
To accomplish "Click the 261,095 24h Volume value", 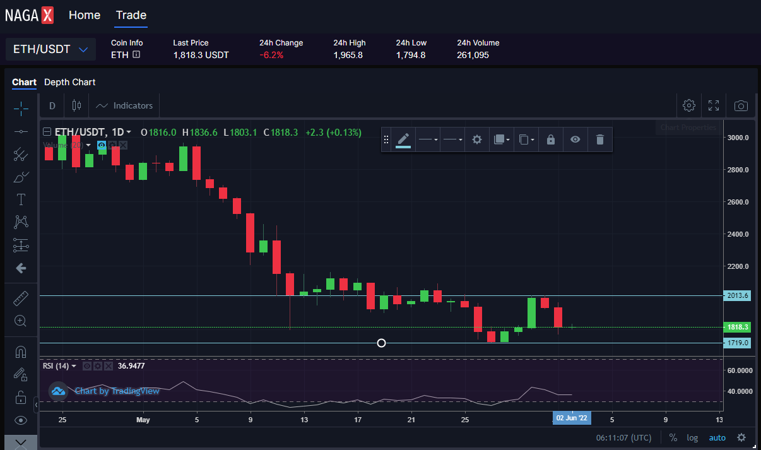I will point(473,55).
